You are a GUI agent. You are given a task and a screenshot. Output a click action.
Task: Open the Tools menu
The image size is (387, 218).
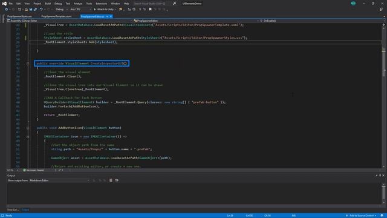point(89,4)
